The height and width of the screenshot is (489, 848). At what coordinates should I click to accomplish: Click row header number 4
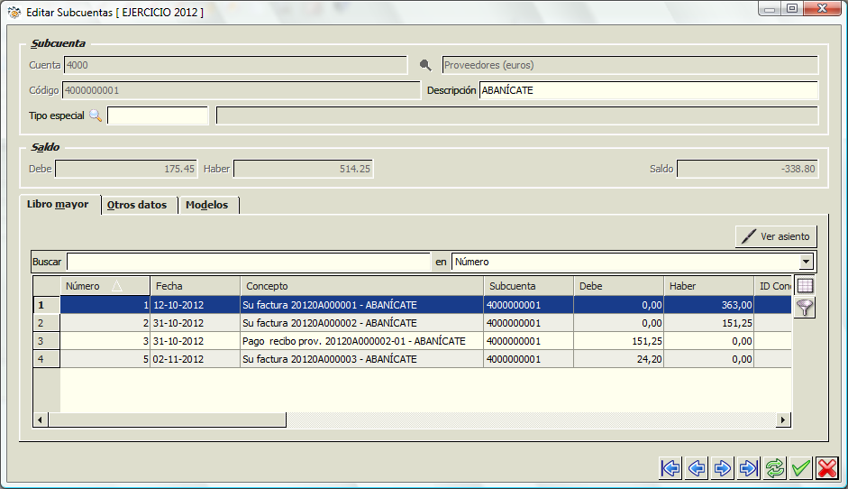click(x=47, y=359)
